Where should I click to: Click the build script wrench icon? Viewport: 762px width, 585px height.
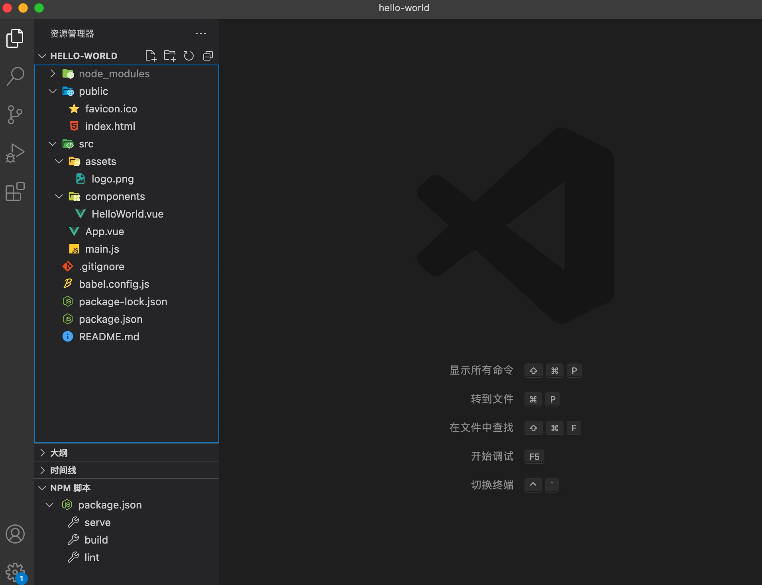point(73,540)
